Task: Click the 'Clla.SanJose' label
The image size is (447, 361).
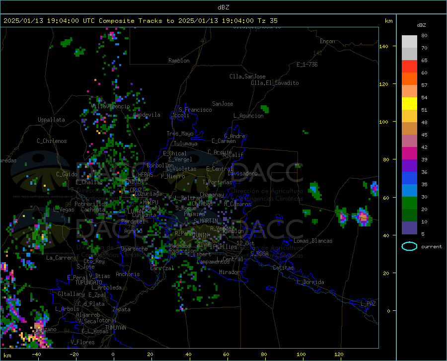Action: [x=247, y=76]
